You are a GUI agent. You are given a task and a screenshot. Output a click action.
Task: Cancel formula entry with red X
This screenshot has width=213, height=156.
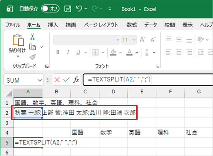(x=57, y=80)
